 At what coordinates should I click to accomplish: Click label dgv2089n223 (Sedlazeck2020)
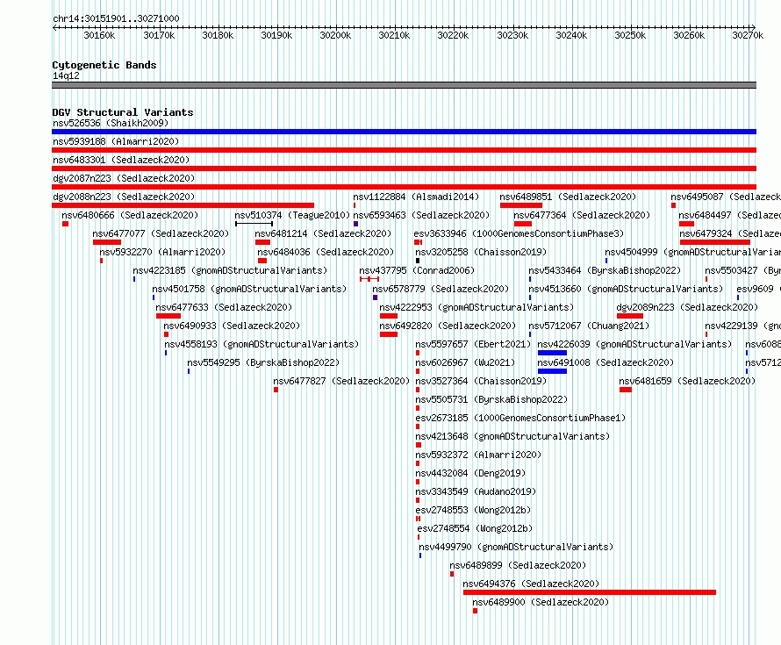tap(687, 307)
